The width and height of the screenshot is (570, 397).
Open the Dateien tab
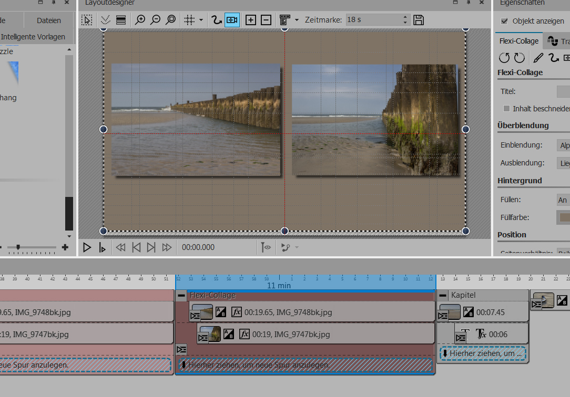(x=49, y=20)
